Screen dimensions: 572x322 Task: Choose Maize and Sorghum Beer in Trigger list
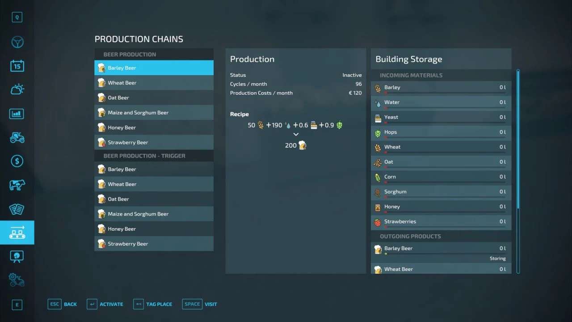pos(154,214)
